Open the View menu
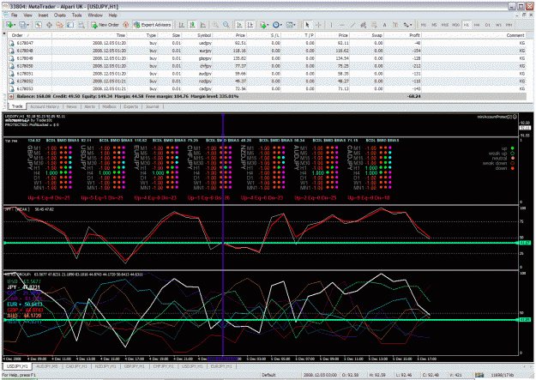536x380 pixels. point(27,15)
